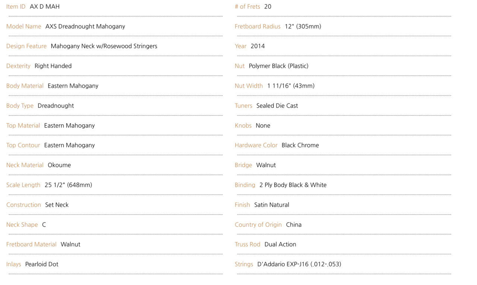The height and width of the screenshot is (285, 477).
Task: Click the Item ID value AX D MAH
Action: tap(45, 7)
